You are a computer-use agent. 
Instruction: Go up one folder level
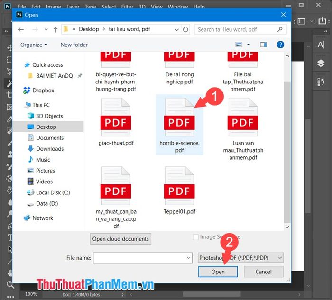(x=55, y=29)
